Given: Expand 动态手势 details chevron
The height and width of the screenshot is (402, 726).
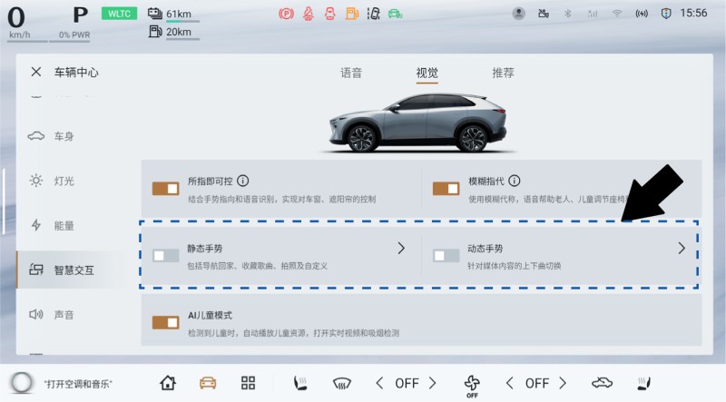Looking at the screenshot, I should point(682,249).
